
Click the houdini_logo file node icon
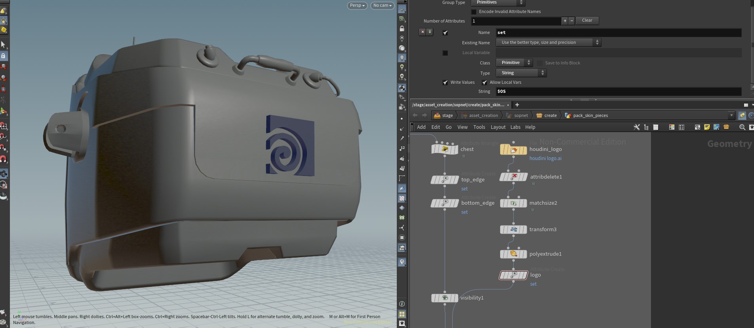tap(514, 150)
